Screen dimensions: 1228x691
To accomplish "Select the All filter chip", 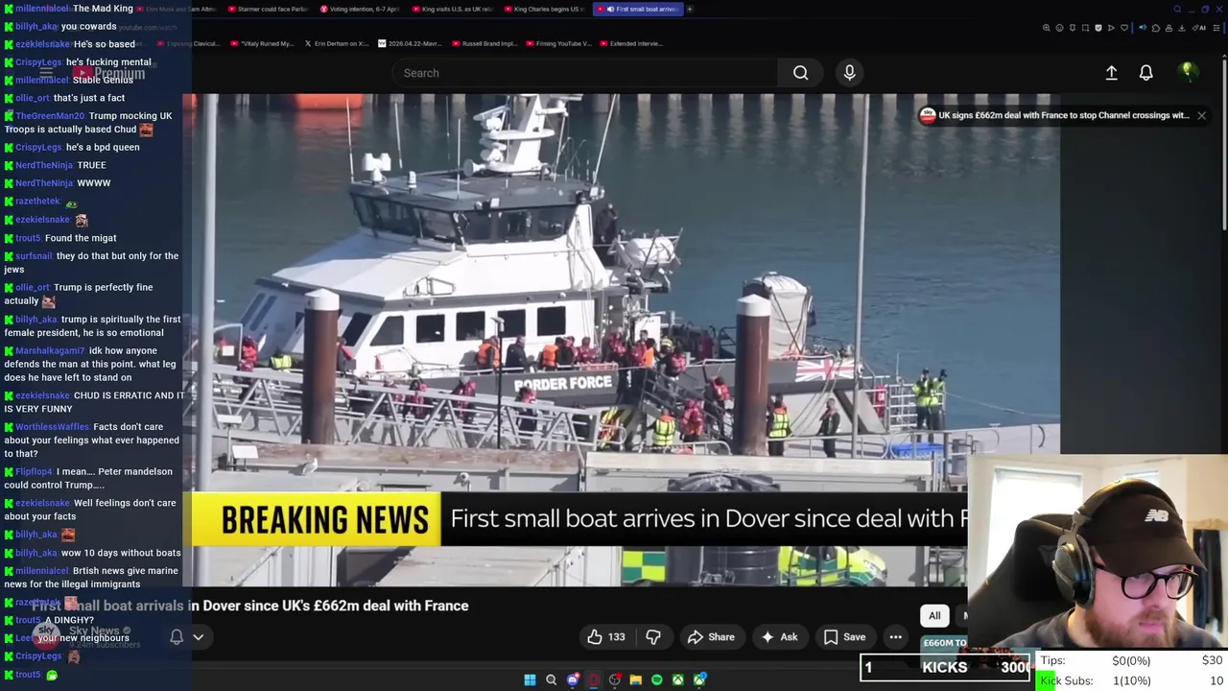I will [x=934, y=616].
